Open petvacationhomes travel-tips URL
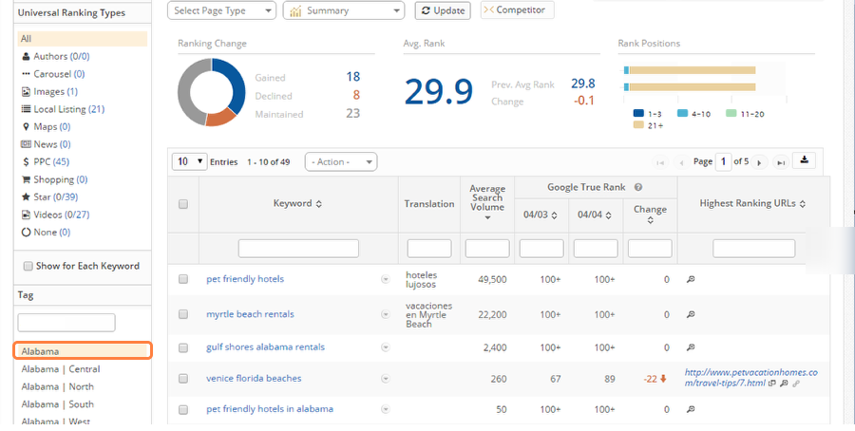 750,378
